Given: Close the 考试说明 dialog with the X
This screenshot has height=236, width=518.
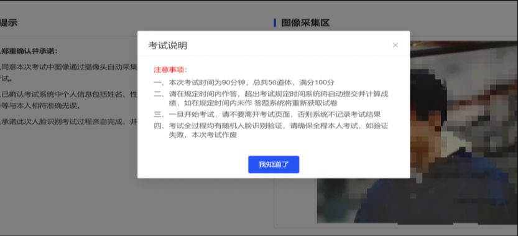Looking at the screenshot, I should pos(395,45).
